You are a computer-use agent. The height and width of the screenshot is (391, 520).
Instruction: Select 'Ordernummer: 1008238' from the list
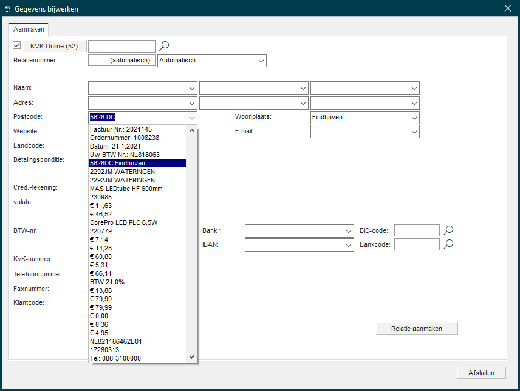pyautogui.click(x=138, y=138)
